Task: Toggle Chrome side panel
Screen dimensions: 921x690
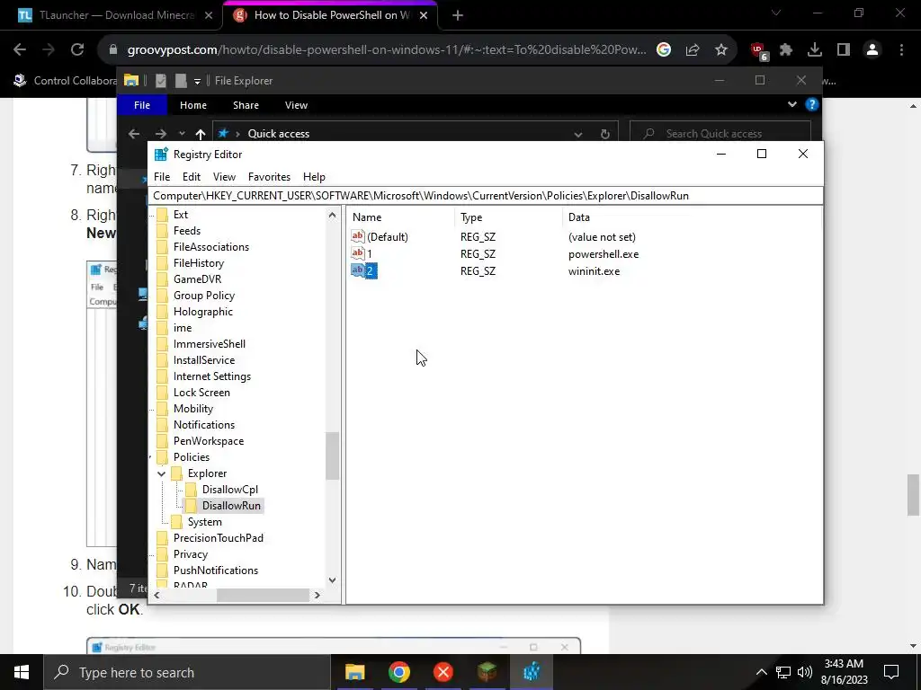Action: click(844, 50)
